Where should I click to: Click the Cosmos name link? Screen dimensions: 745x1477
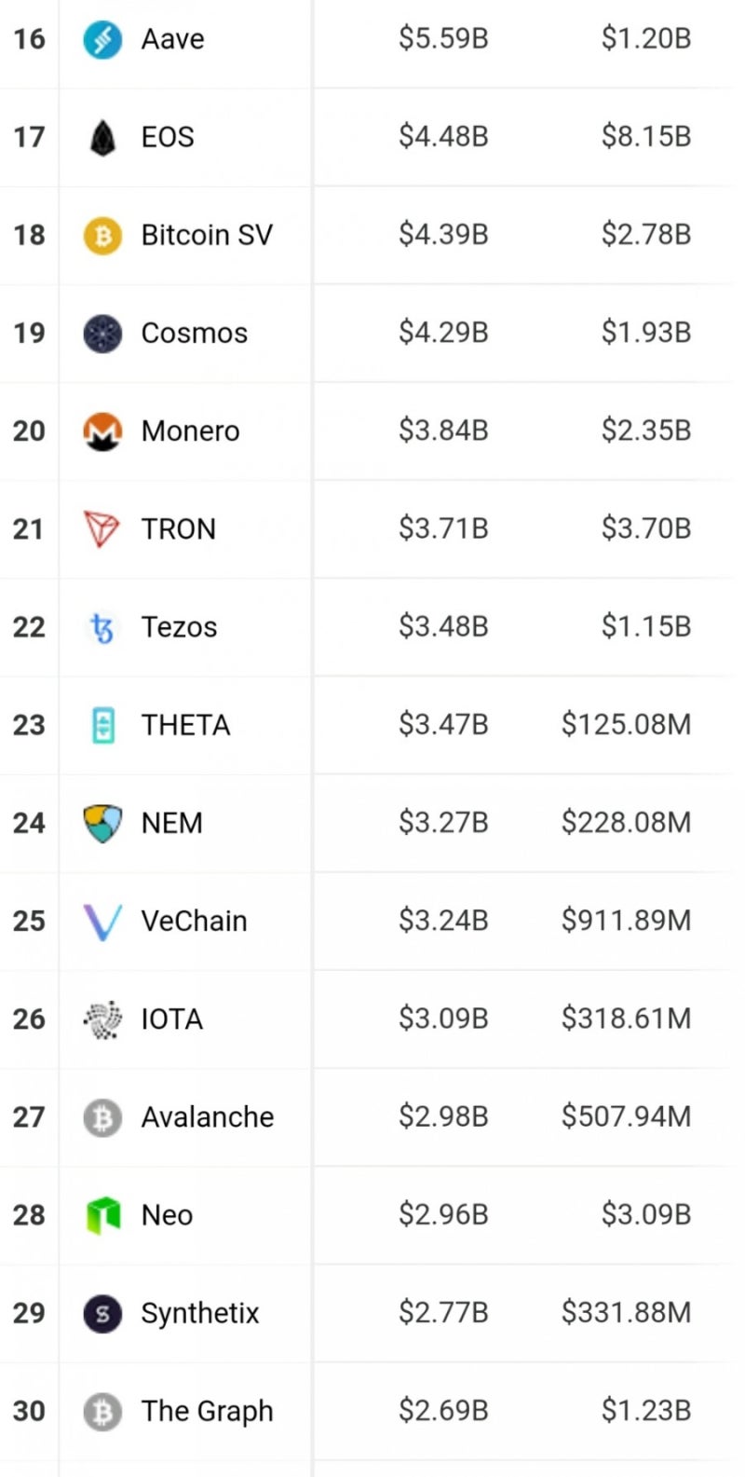click(x=194, y=333)
